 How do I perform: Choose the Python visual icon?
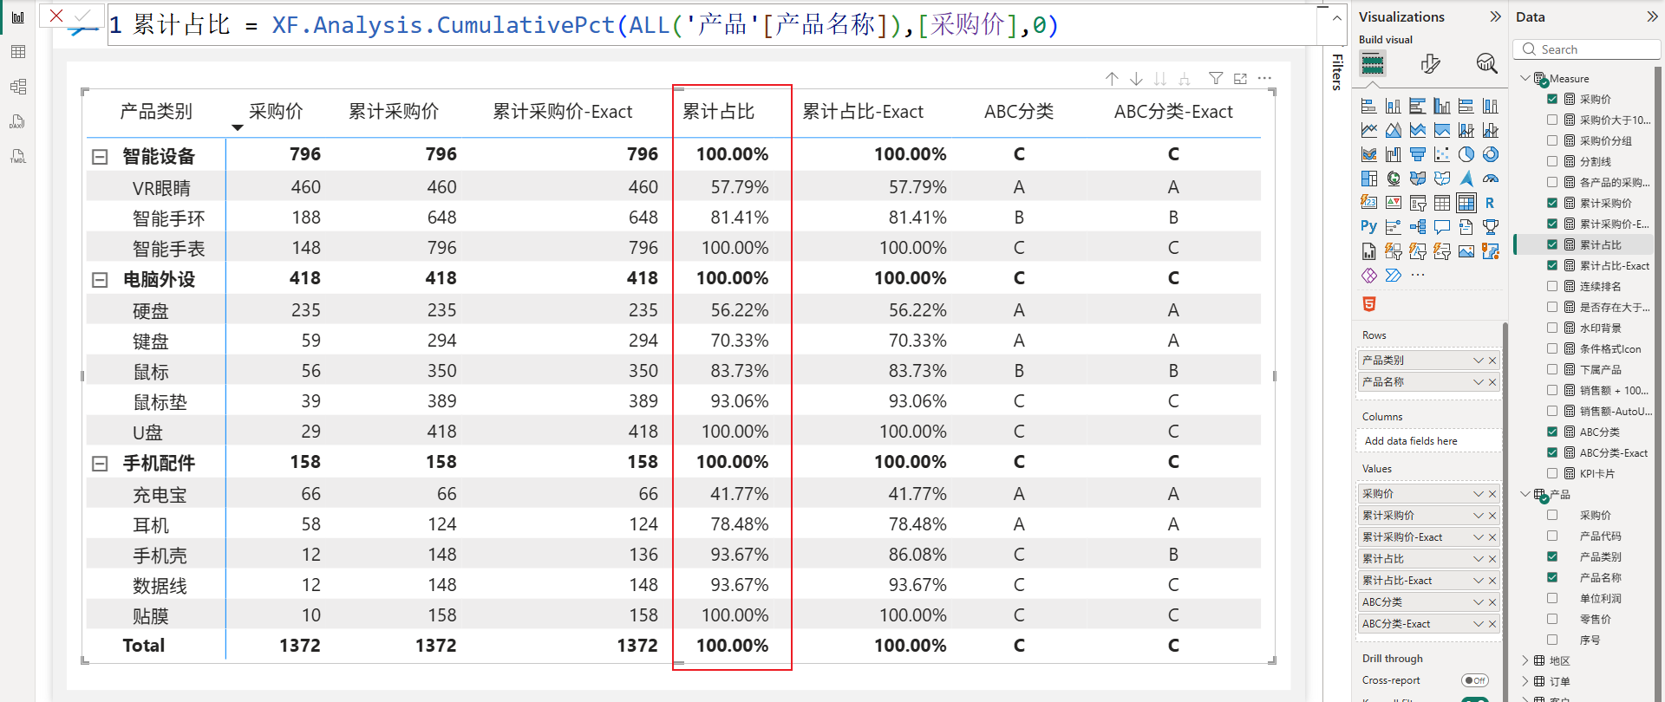point(1368,226)
